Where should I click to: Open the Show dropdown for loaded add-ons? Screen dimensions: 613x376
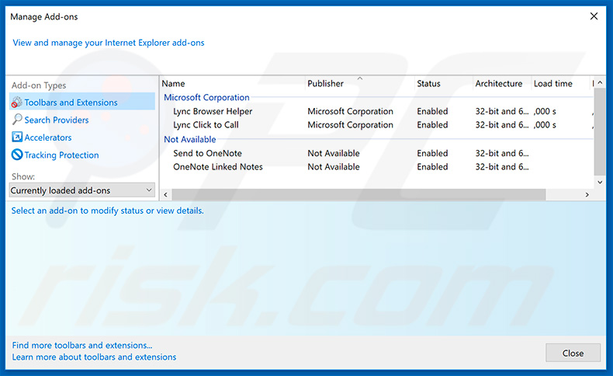point(82,190)
